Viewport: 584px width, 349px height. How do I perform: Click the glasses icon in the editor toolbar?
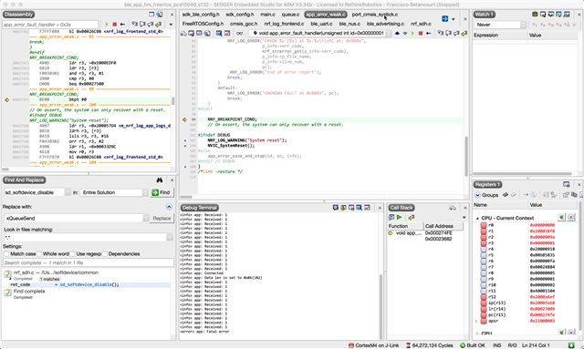tap(239, 34)
